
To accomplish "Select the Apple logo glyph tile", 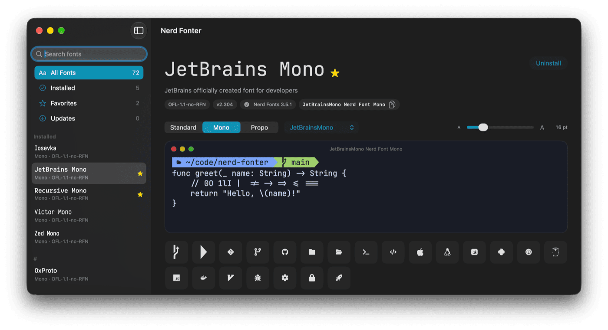I will coord(420,252).
